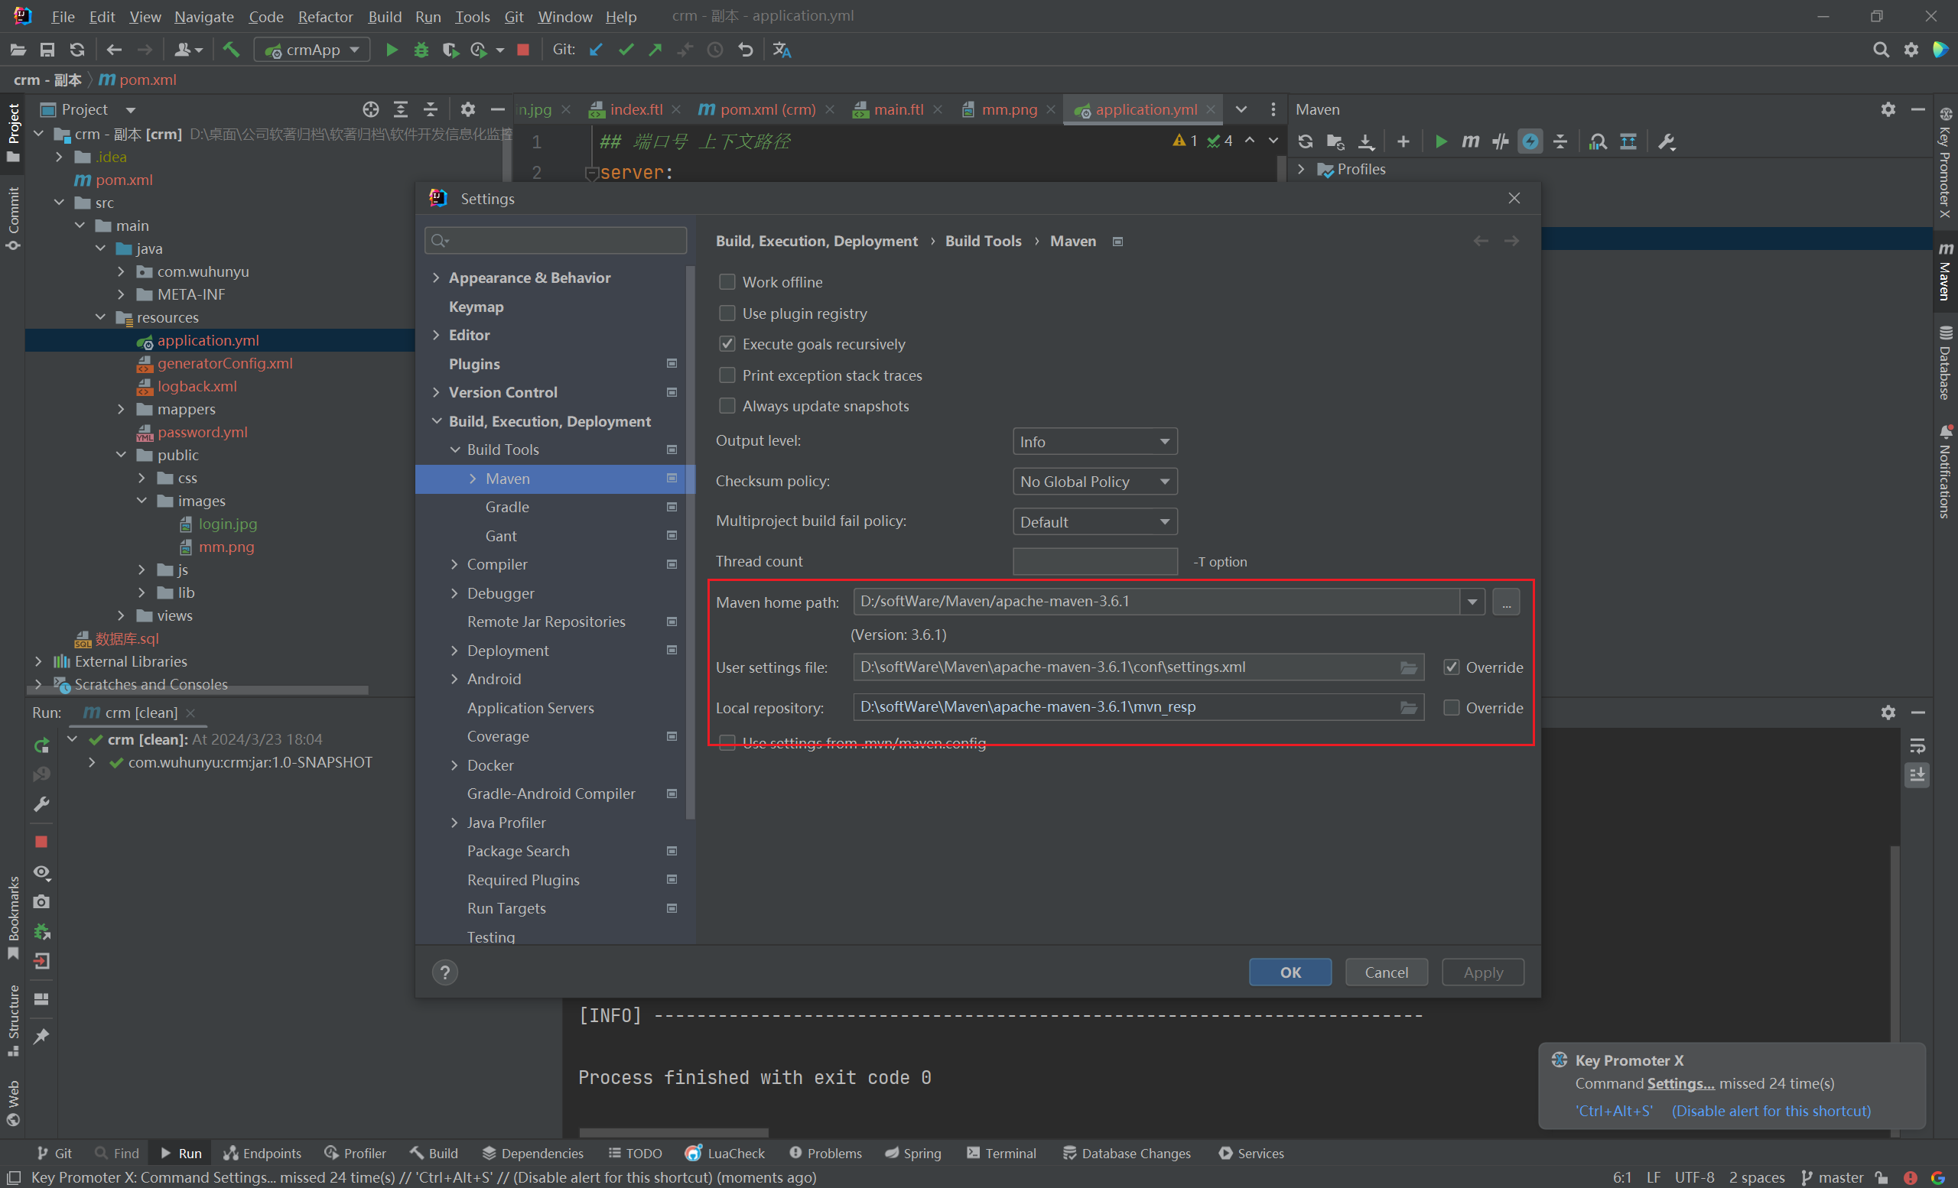The image size is (1958, 1188).
Task: Commit changes with Git checkmark icon
Action: tap(626, 50)
